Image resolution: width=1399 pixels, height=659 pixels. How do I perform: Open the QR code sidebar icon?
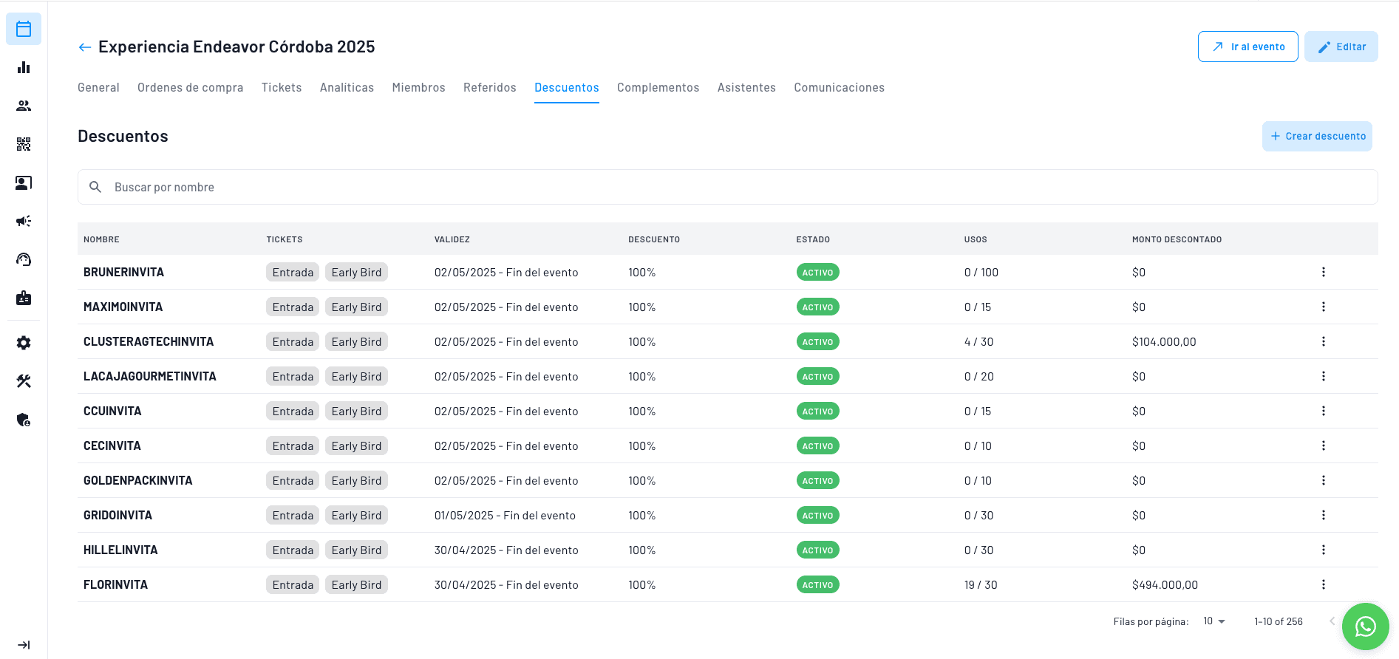point(24,144)
